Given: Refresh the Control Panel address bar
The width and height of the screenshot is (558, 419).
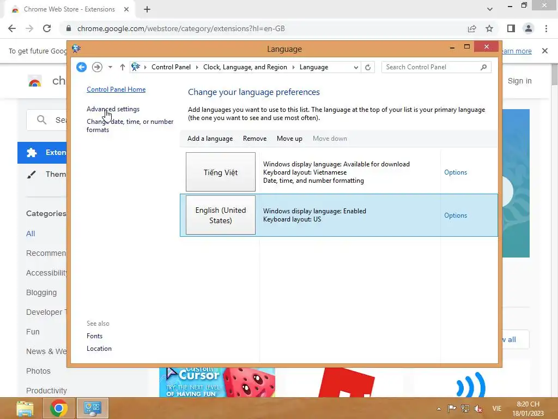Looking at the screenshot, I should tap(368, 67).
